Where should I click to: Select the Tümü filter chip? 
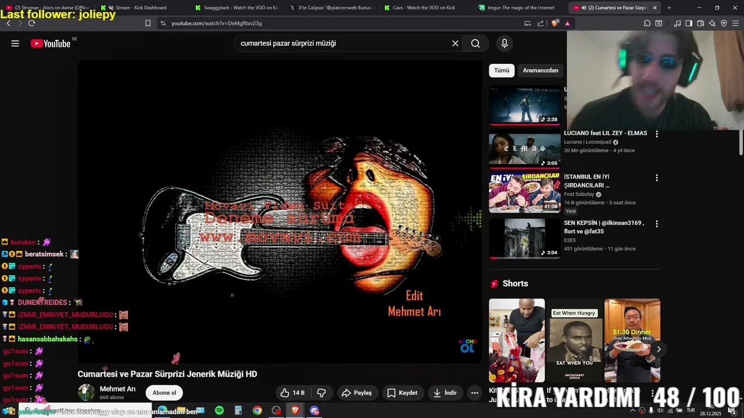point(502,70)
